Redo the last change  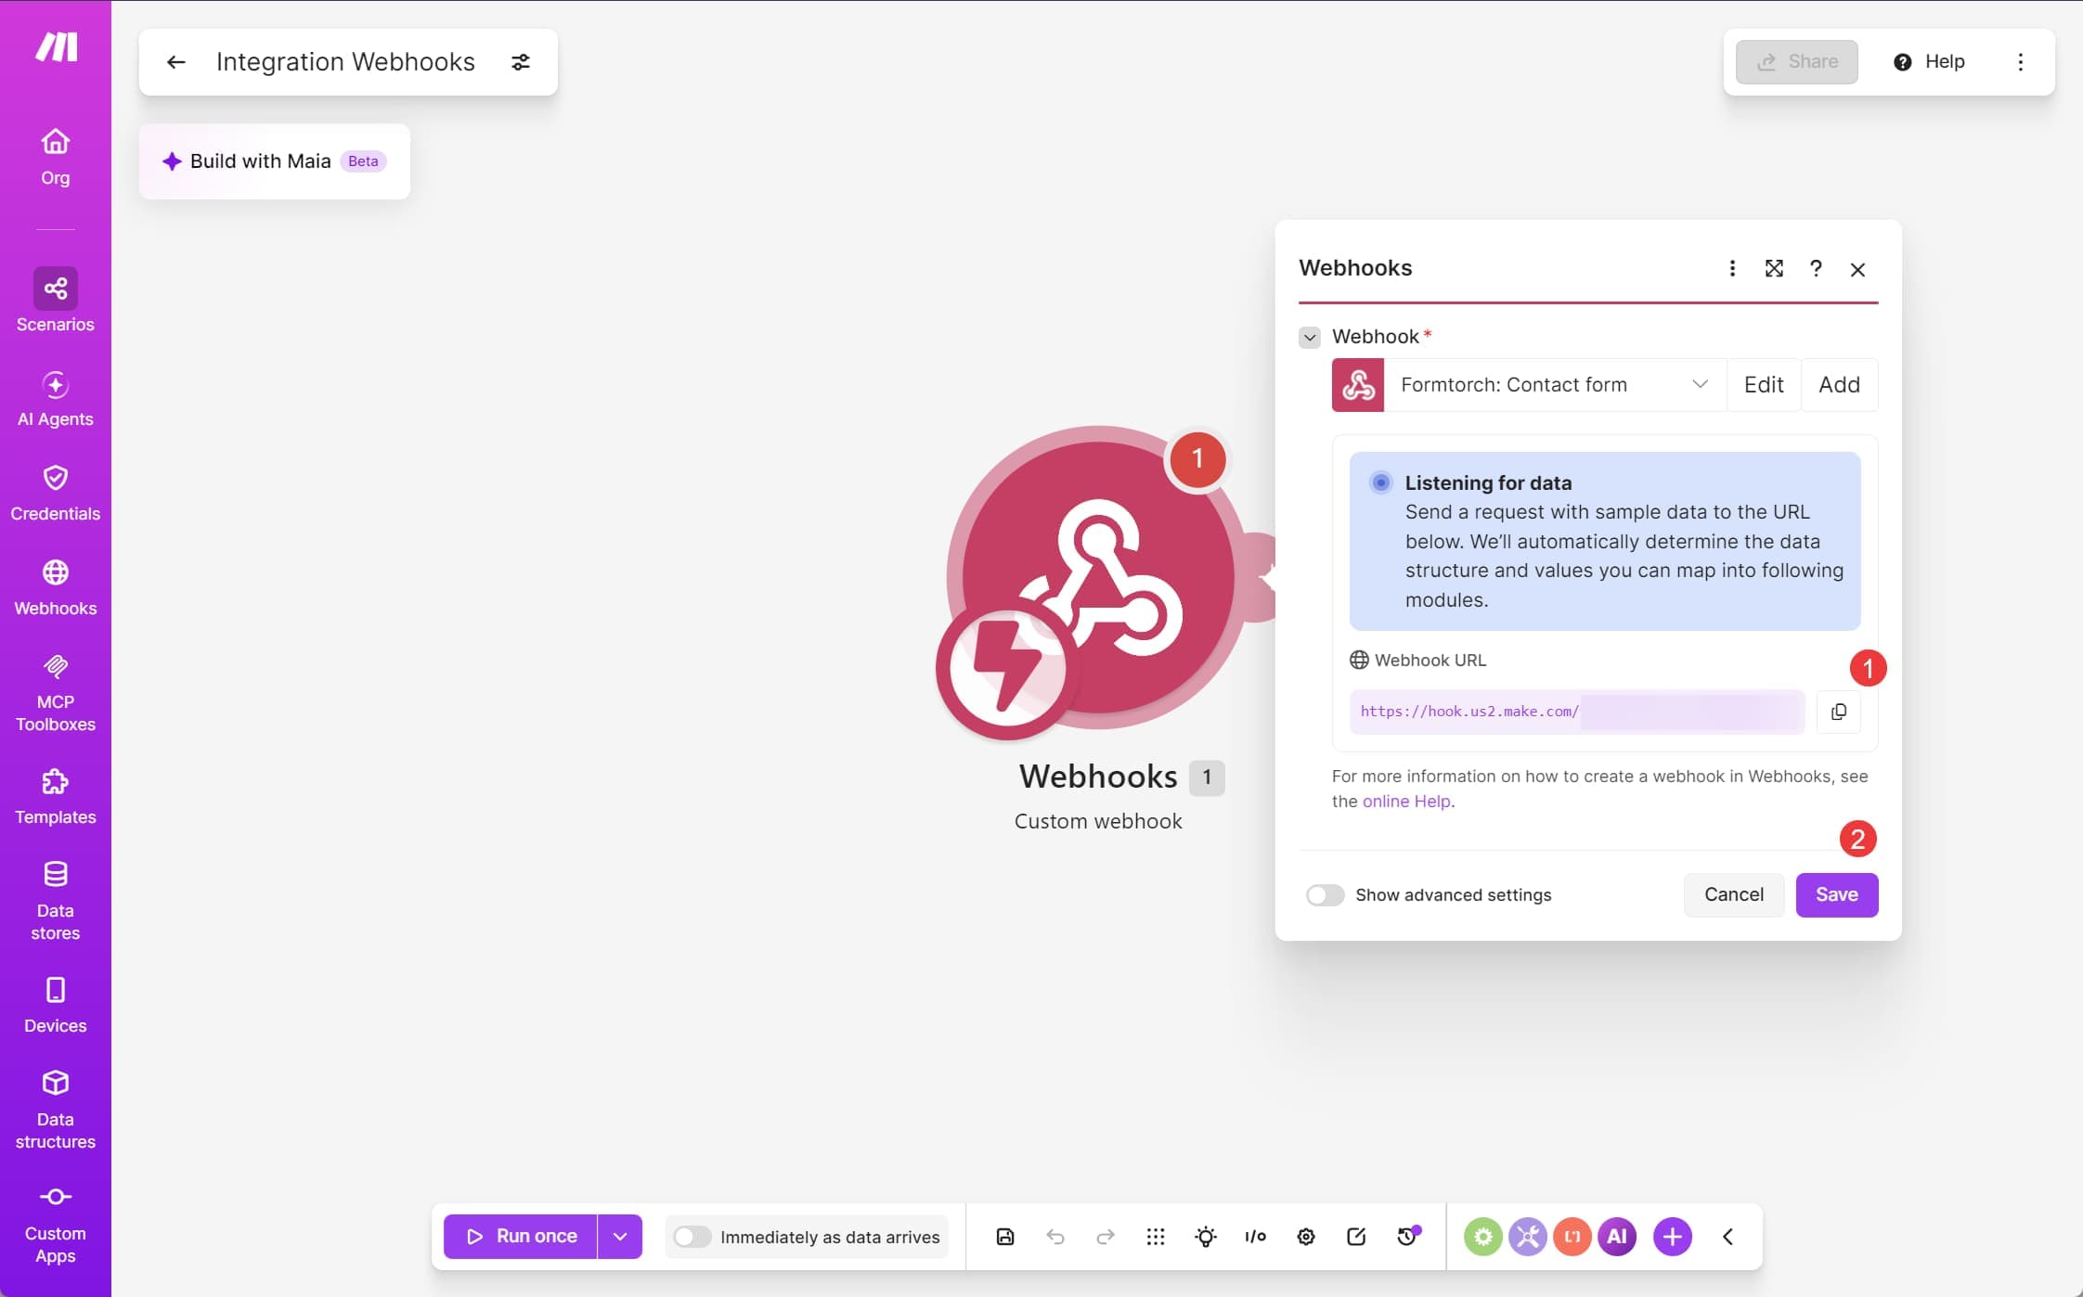pyautogui.click(x=1106, y=1237)
